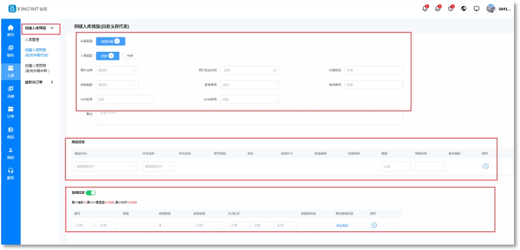Select the 自发头程 first-leg type option

(x=110, y=42)
